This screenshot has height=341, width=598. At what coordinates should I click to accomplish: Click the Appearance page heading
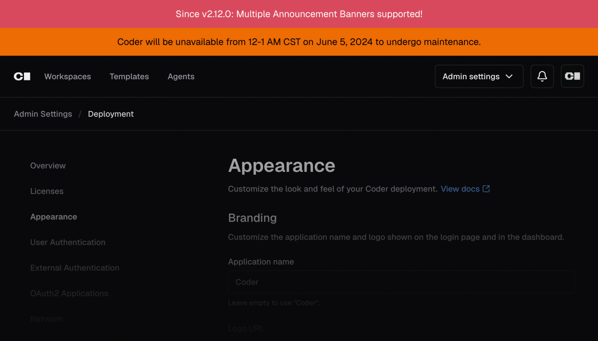282,166
